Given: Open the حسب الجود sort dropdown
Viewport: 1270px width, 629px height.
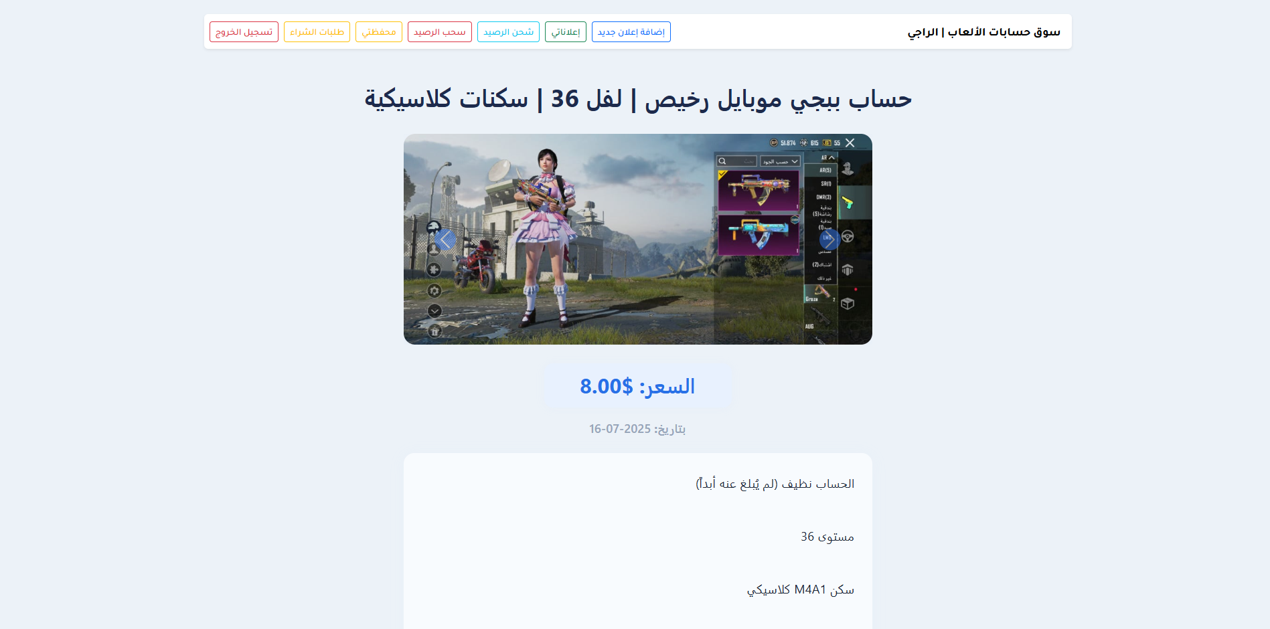Looking at the screenshot, I should pos(780,161).
